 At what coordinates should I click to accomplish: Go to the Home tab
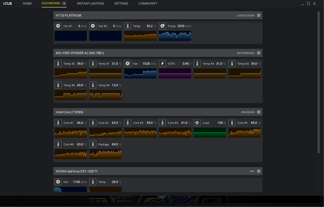27,4
